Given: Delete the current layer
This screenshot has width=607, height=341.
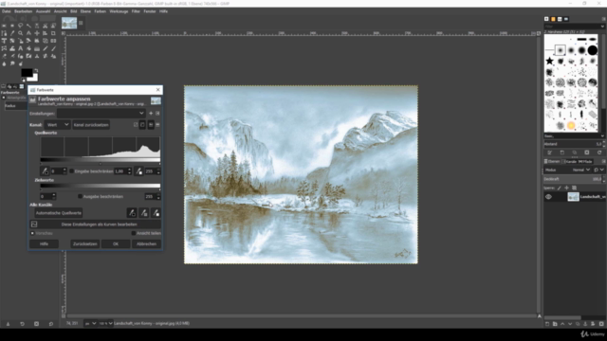Looking at the screenshot, I should [601, 324].
